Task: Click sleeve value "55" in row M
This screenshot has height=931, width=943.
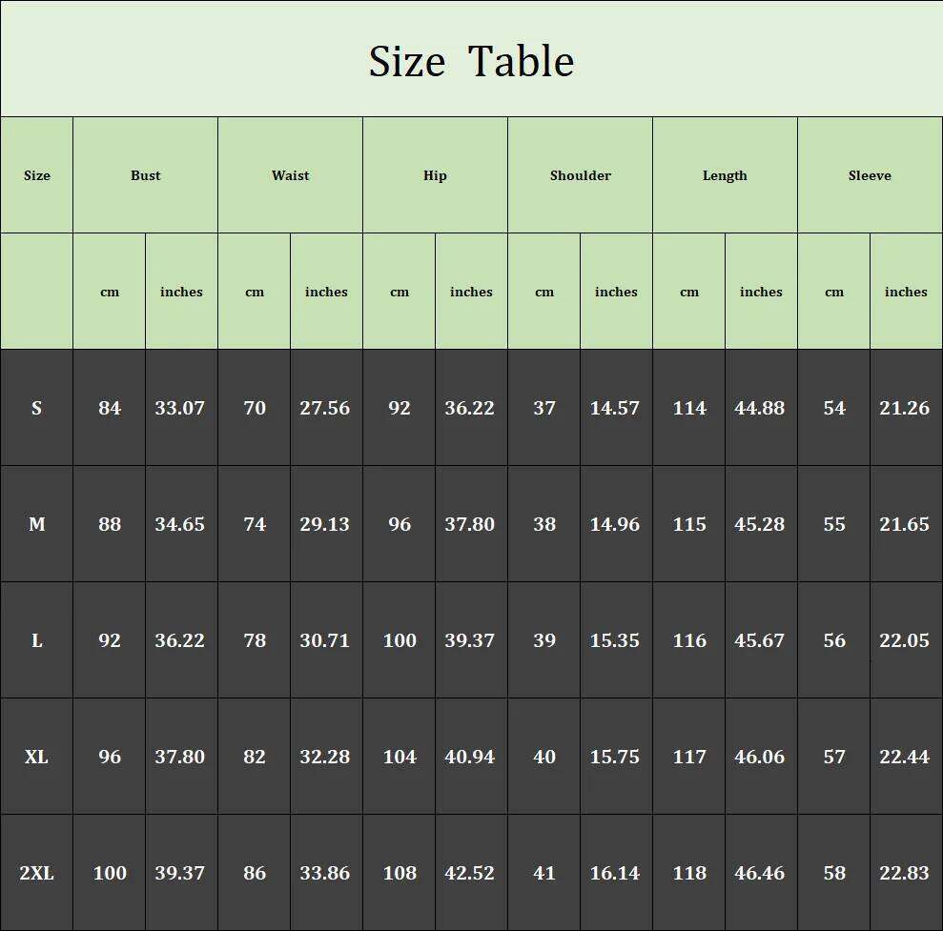Action: pyautogui.click(x=834, y=524)
